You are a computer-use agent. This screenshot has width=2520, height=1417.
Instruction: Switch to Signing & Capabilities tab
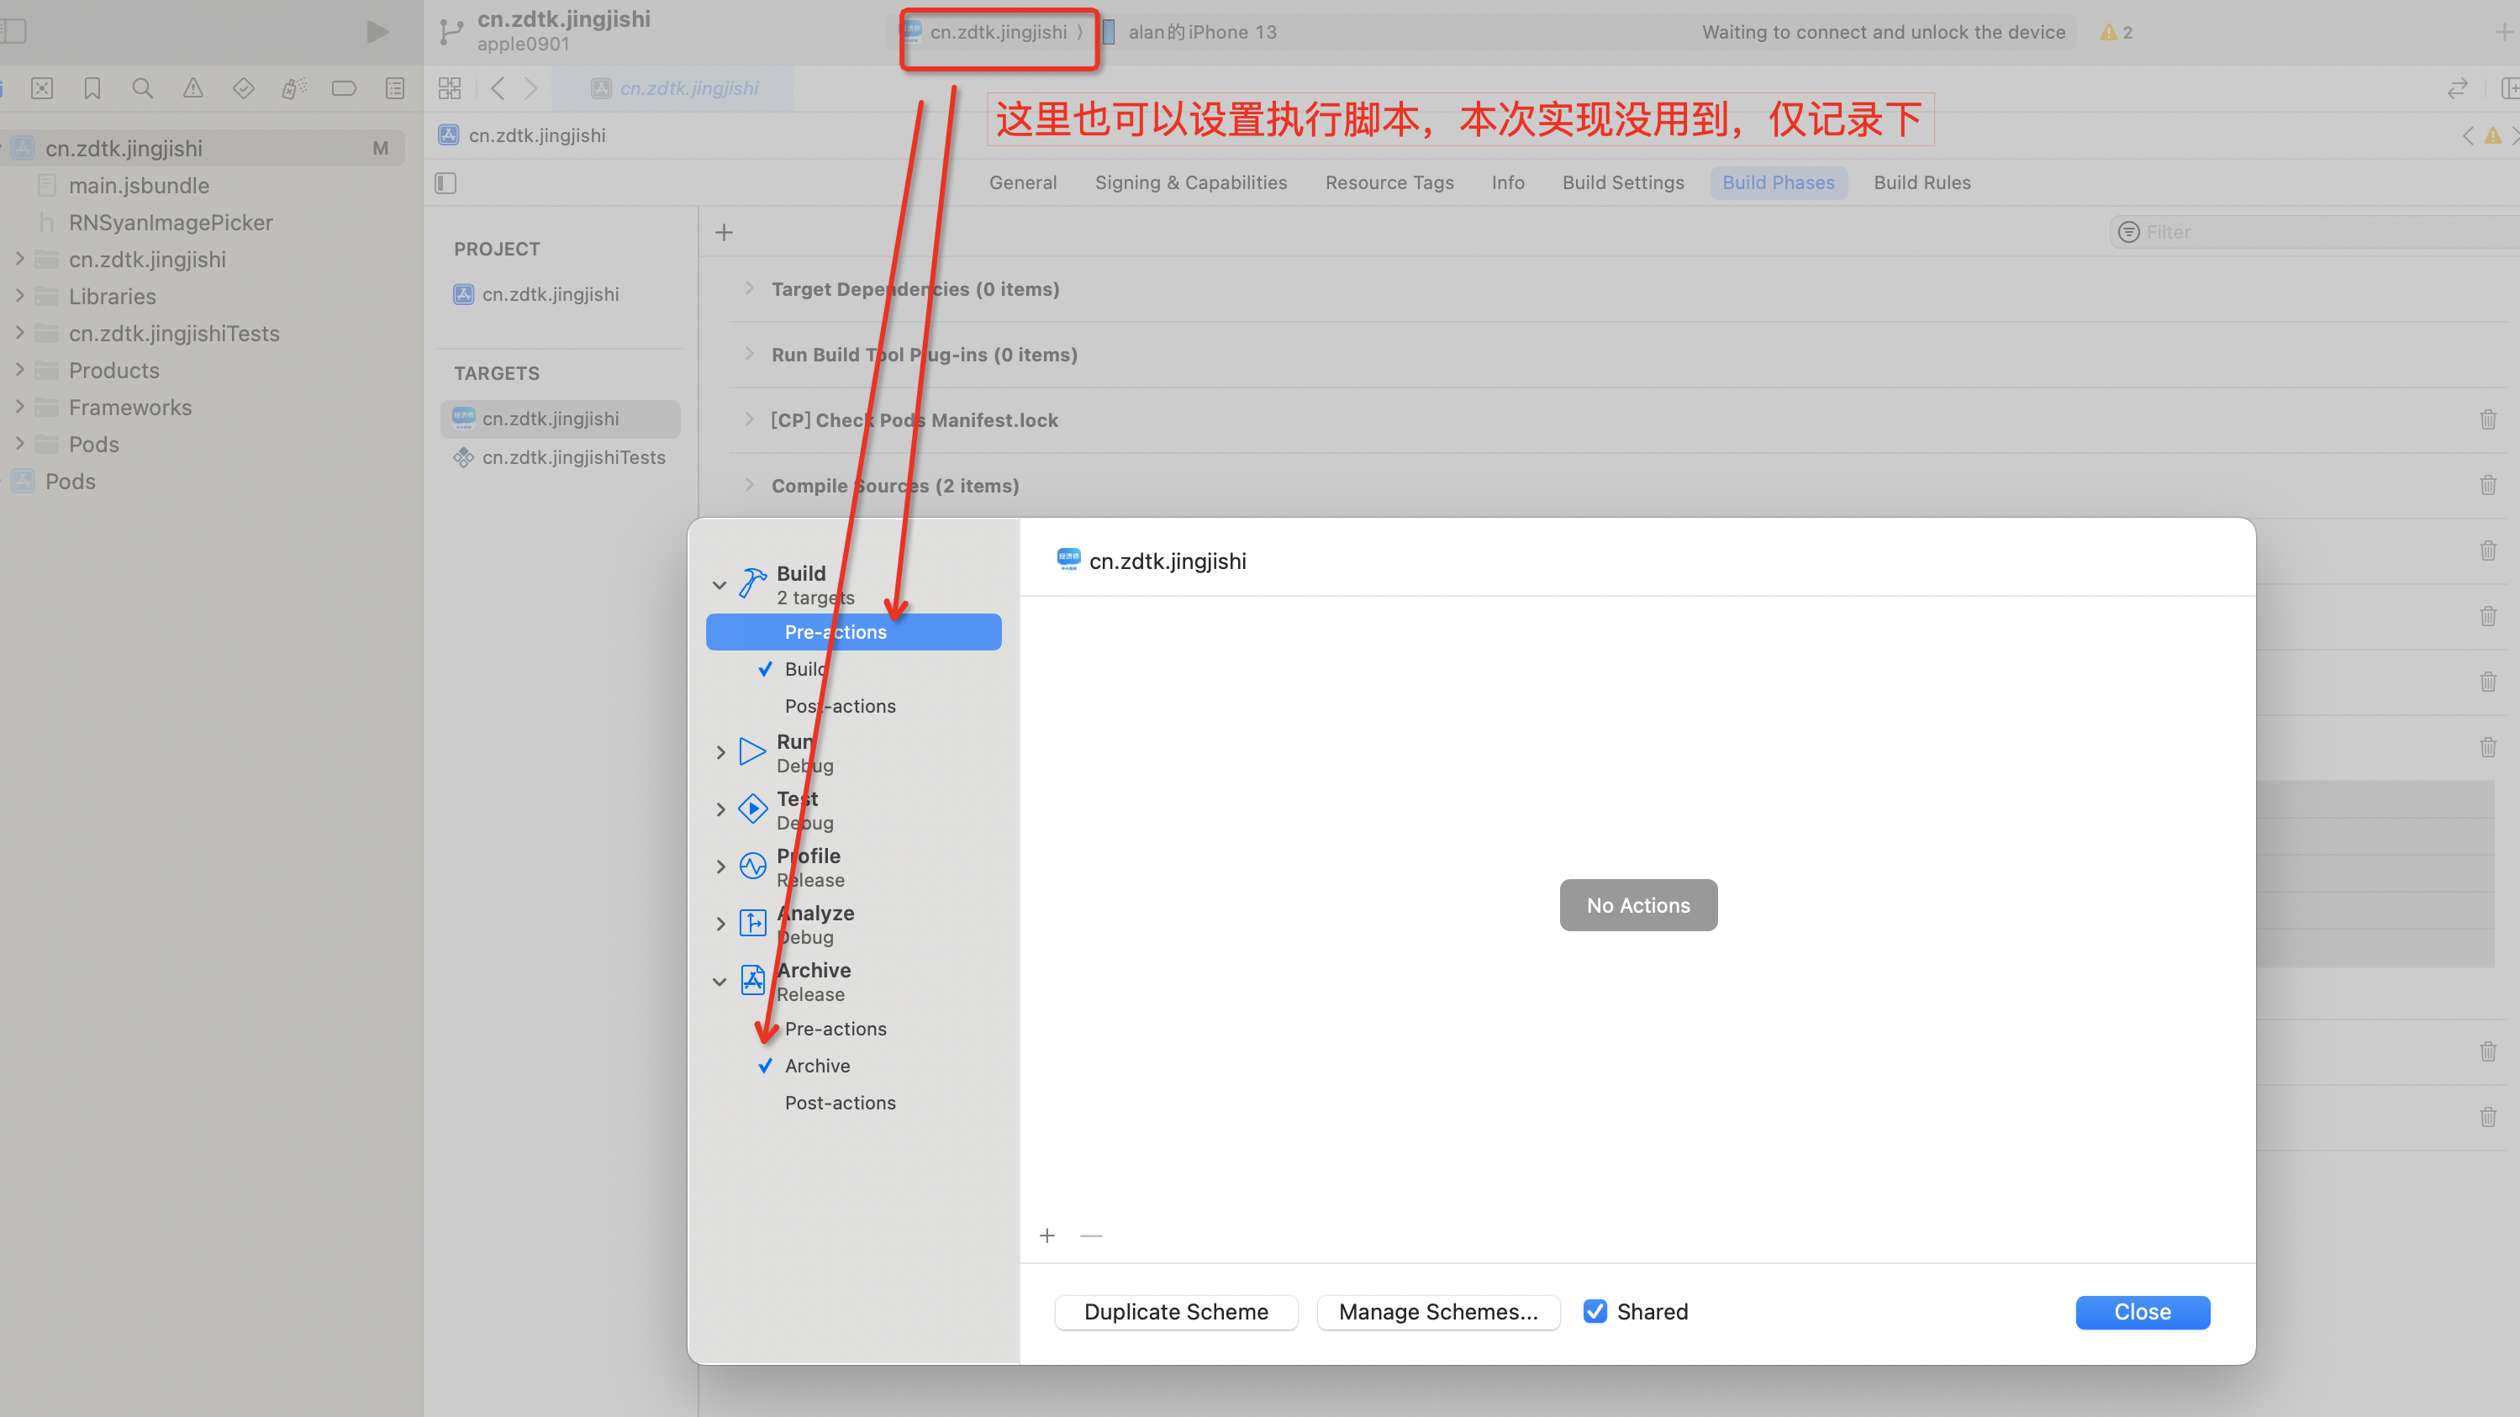(x=1190, y=183)
